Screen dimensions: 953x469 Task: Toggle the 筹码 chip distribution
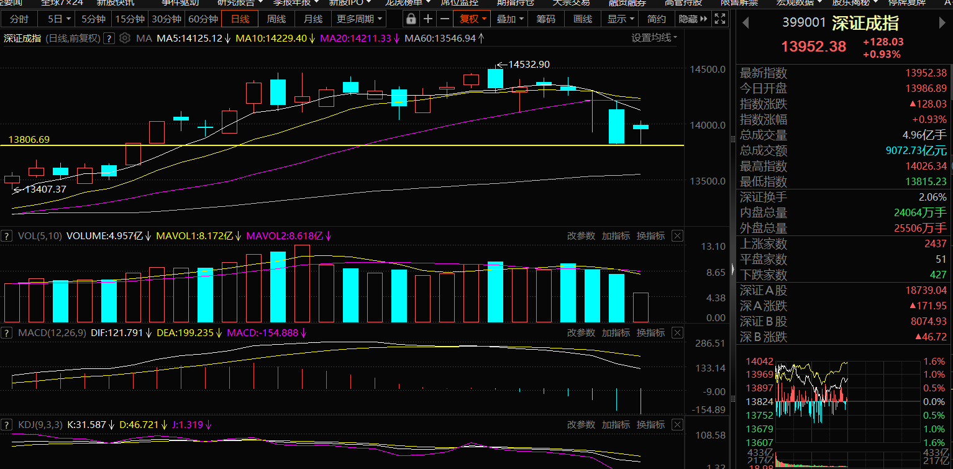pyautogui.click(x=546, y=19)
